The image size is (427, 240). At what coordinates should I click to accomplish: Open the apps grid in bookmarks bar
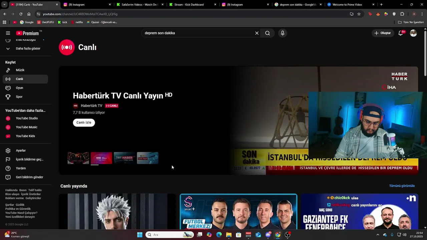pos(4,22)
